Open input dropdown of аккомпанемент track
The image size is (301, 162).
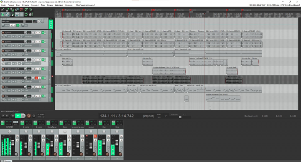click(x=31, y=72)
